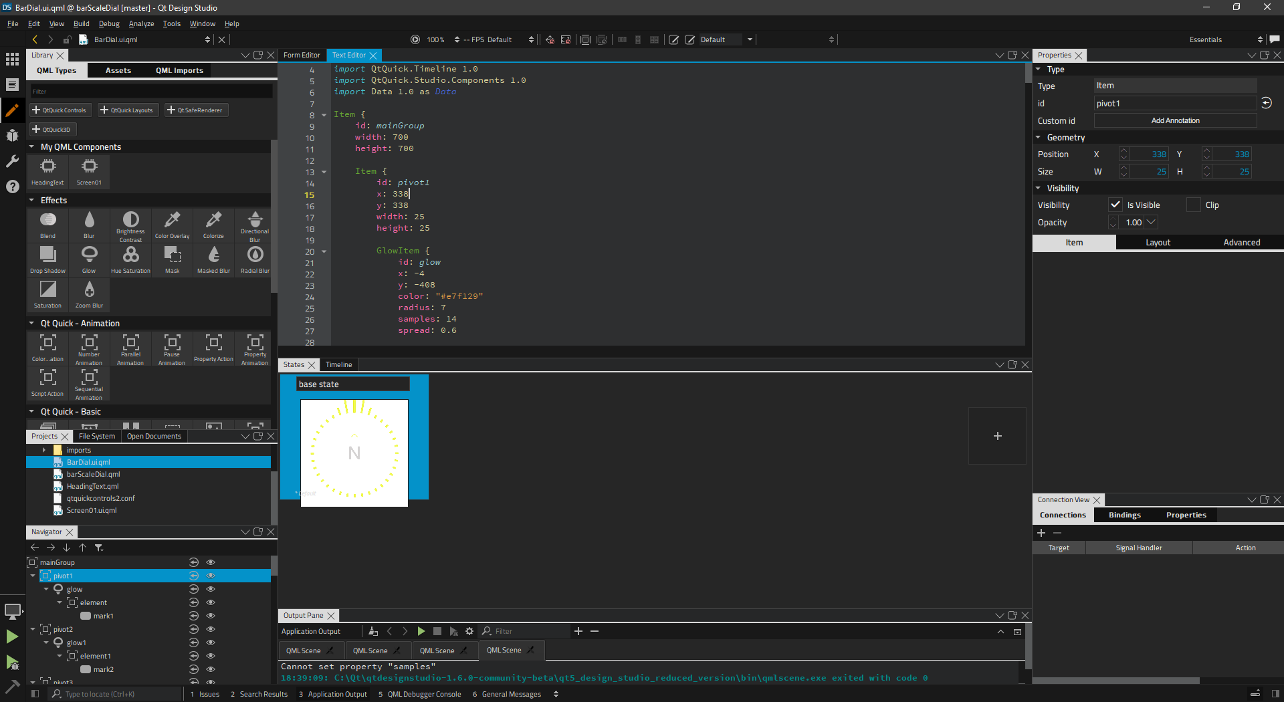Image resolution: width=1284 pixels, height=702 pixels.
Task: Toggle the Is Visible checkbox
Action: coord(1115,205)
